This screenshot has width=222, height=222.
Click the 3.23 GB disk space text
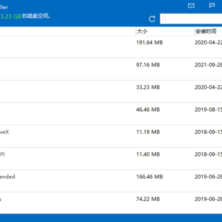[x=10, y=17]
